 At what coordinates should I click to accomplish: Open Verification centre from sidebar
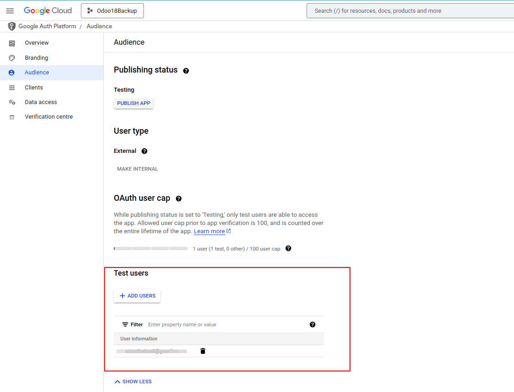tap(49, 117)
